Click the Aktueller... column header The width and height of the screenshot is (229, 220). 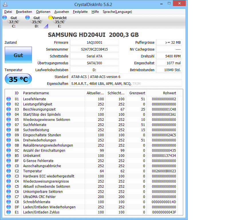95,93
